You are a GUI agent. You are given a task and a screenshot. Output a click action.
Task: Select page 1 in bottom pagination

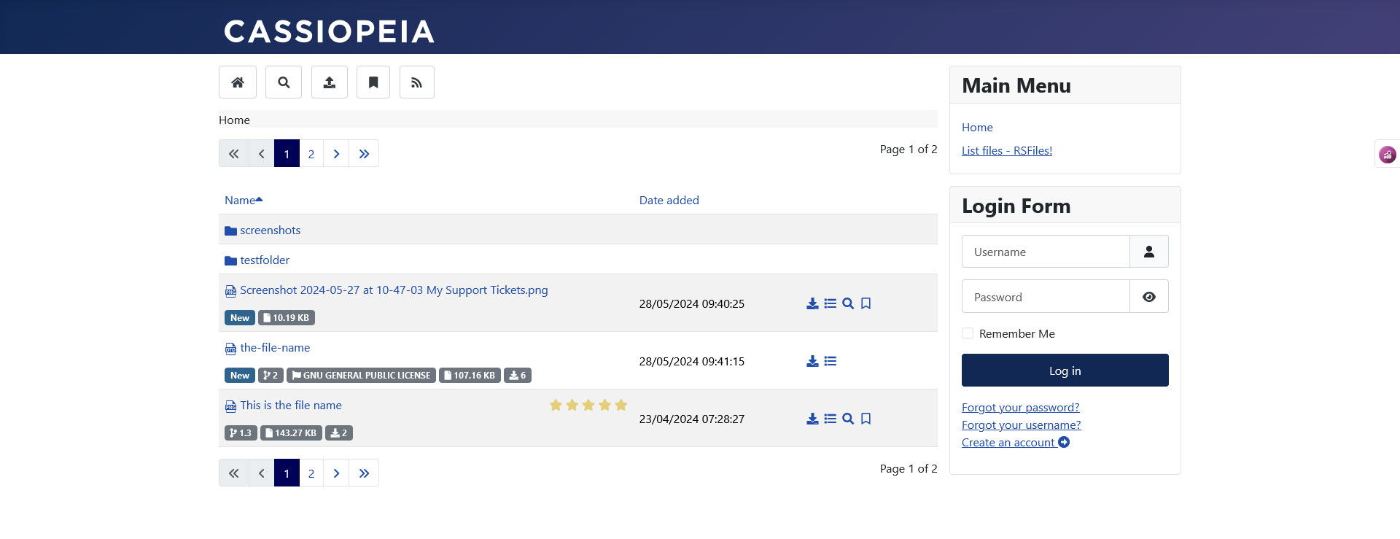[287, 473]
